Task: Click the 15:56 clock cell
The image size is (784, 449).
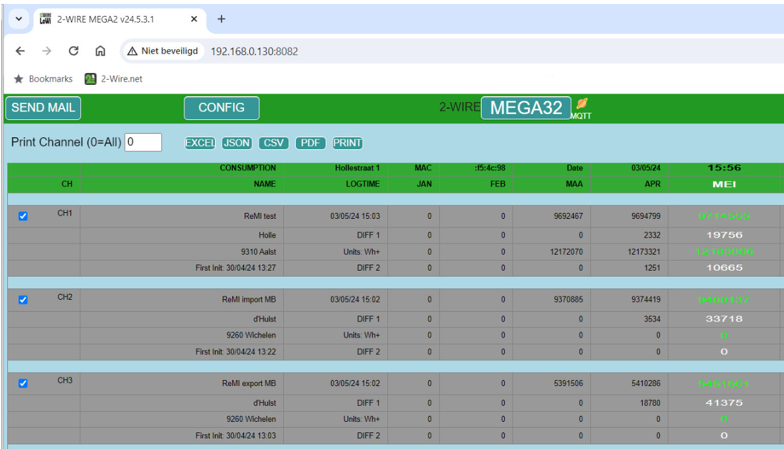Action: point(724,168)
